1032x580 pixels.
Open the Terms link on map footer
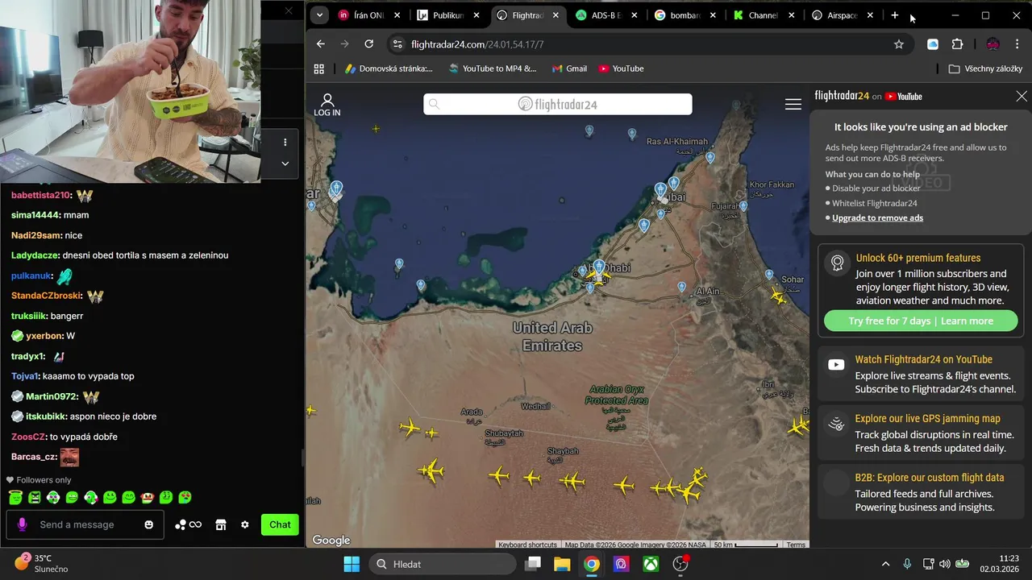pyautogui.click(x=796, y=545)
